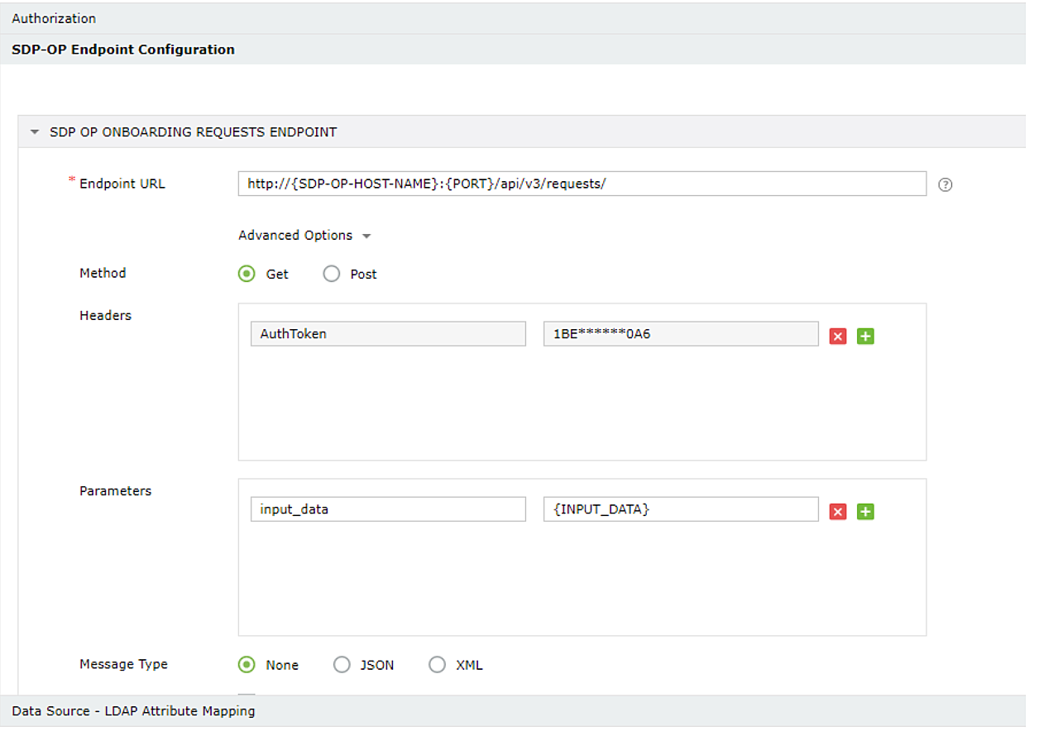This screenshot has height=736, width=1039.
Task: Expand Data Source - LDAP Attribute Mapping section
Action: coord(133,711)
